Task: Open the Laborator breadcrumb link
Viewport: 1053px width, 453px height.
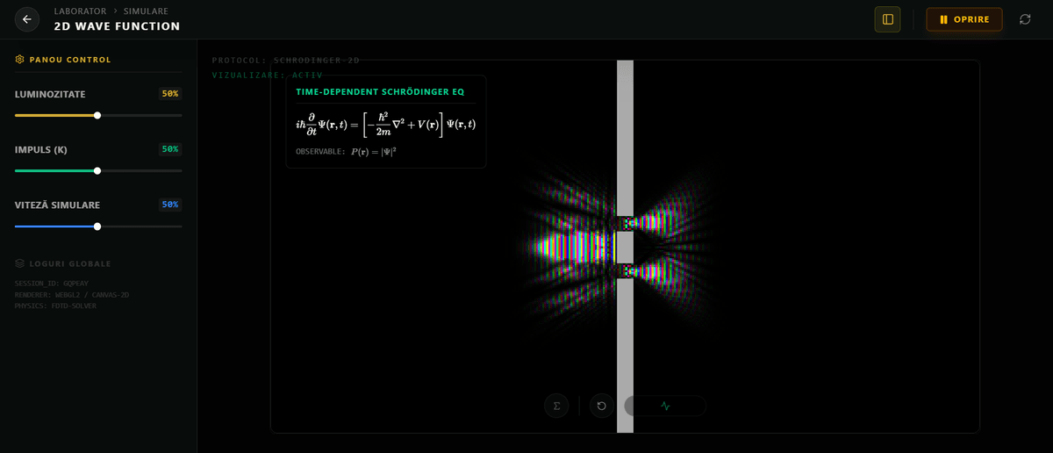Action: click(81, 11)
